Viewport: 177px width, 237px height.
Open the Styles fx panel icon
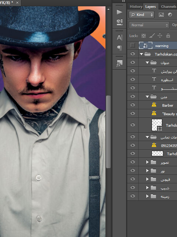(x=119, y=63)
